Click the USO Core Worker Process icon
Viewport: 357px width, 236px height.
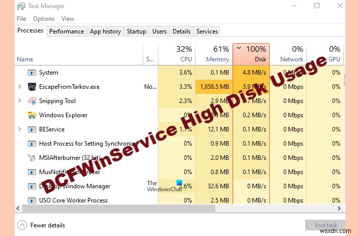point(32,200)
